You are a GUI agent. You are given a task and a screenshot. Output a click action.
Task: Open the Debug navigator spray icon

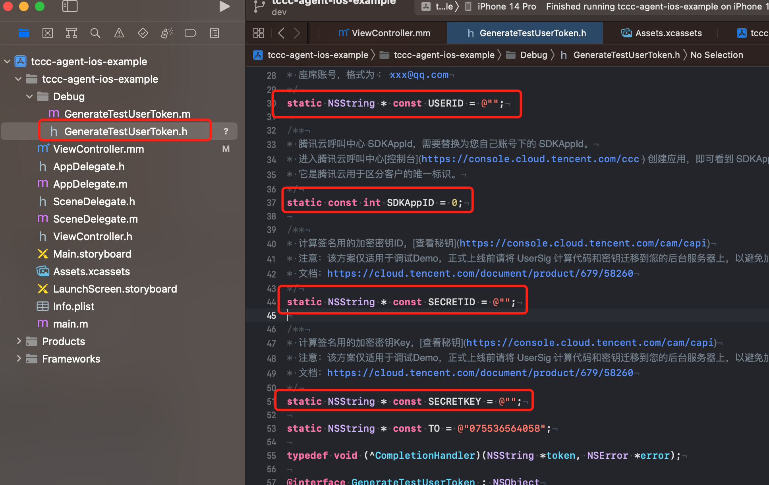[167, 33]
